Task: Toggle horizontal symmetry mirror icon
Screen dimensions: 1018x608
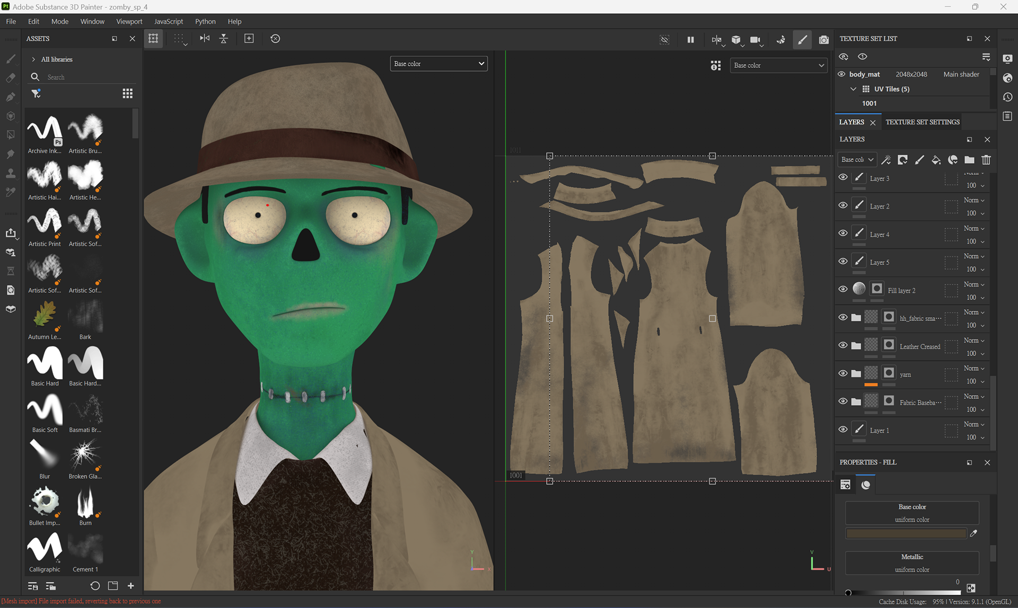Action: [205, 39]
